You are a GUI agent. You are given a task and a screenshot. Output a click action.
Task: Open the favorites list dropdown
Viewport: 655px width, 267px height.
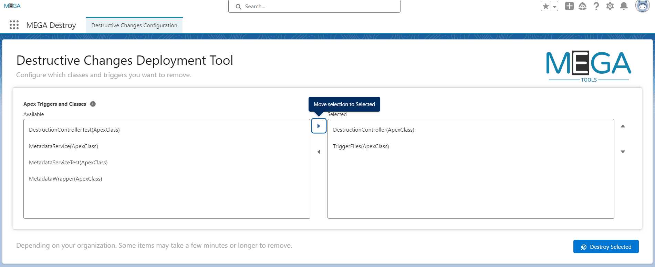(x=554, y=6)
